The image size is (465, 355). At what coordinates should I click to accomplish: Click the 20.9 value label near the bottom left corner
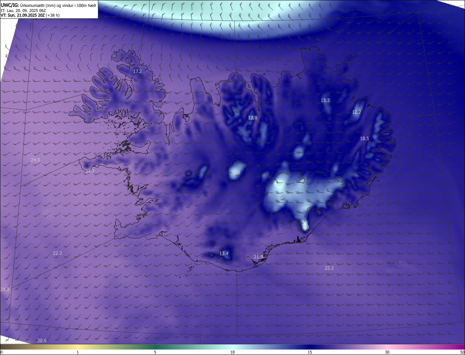pos(42,341)
